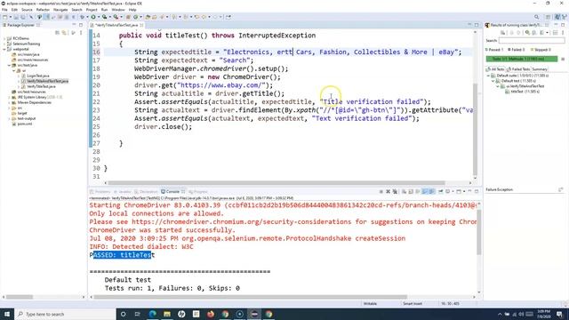This screenshot has width=569, height=320.
Task: Select VerifyTitleTest.java in Package Explorer
Action: [x=41, y=87]
